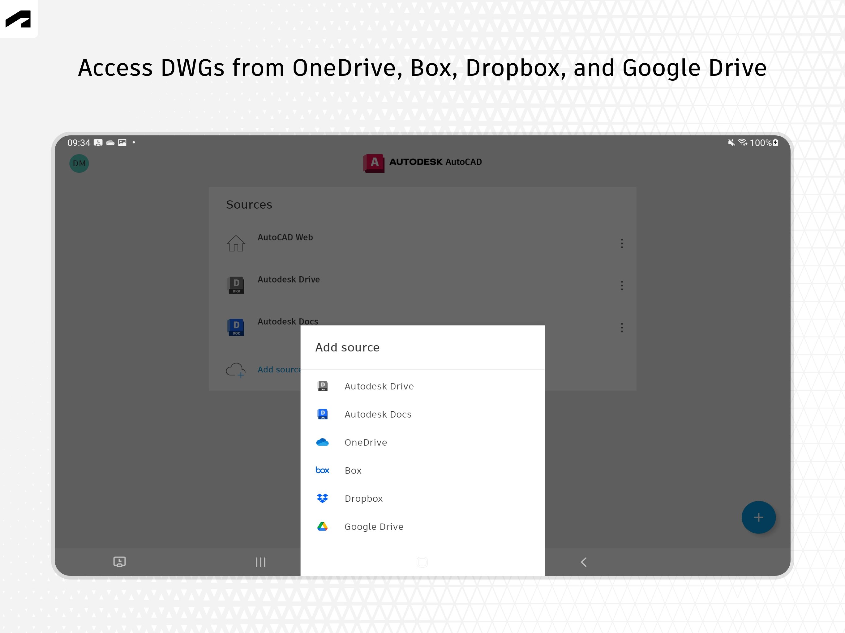
Task: Tap the blue plus floating button
Action: click(758, 517)
